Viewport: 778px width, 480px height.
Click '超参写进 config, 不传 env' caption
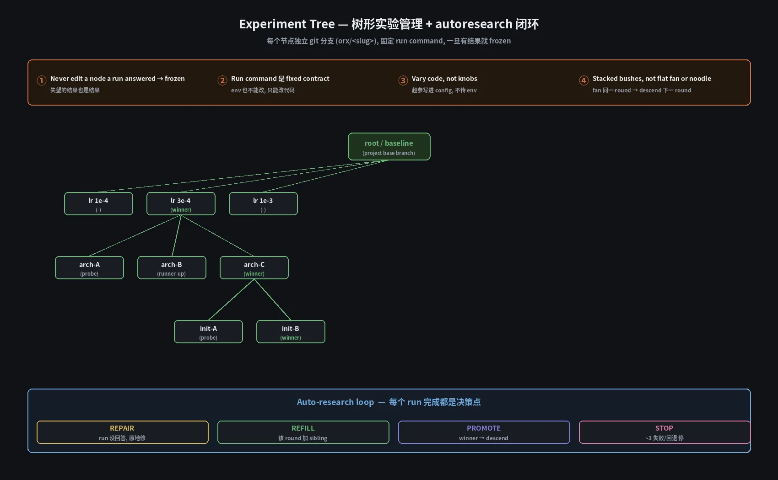coord(444,91)
